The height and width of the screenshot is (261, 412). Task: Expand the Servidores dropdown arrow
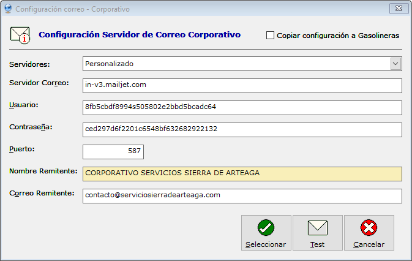[395, 64]
